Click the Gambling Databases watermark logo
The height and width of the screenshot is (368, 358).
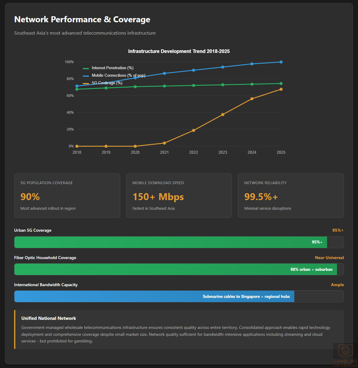(x=345, y=355)
